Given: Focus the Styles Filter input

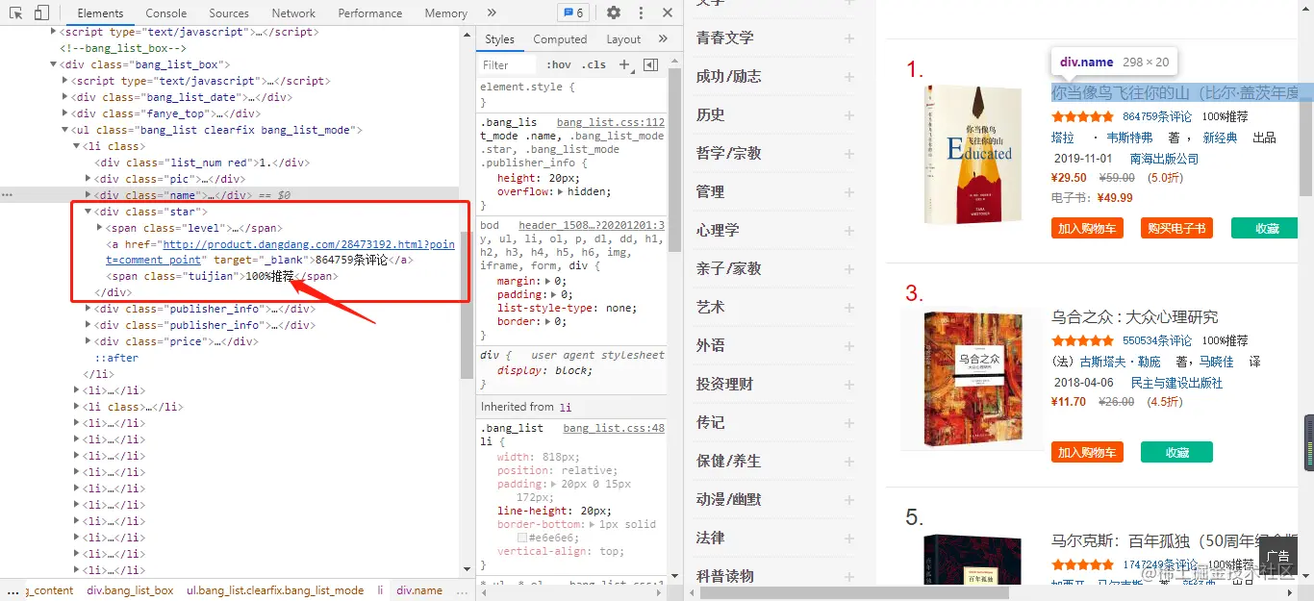Looking at the screenshot, I should [508, 65].
